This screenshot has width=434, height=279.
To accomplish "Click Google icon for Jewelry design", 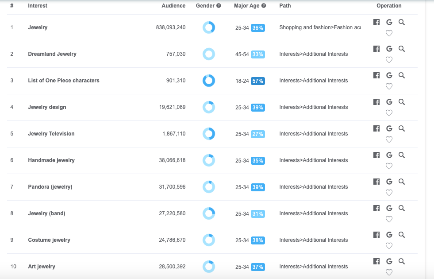I will [389, 102].
